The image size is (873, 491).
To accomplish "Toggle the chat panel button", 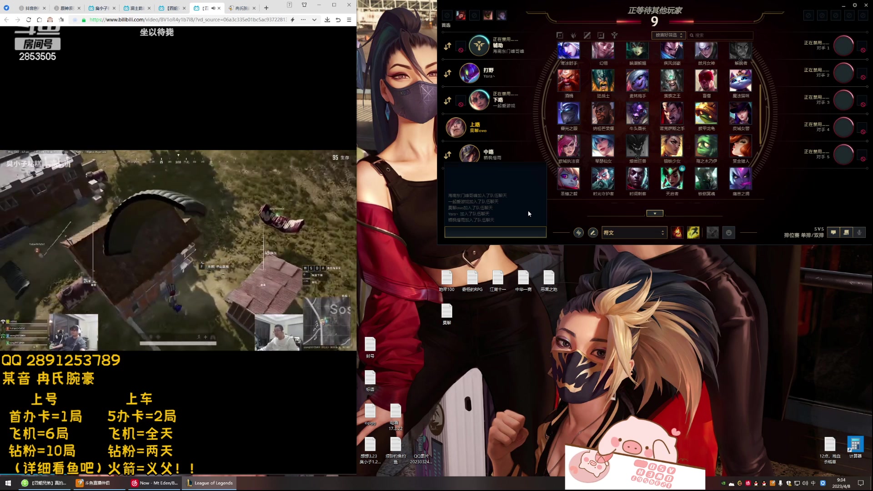I will 833,232.
